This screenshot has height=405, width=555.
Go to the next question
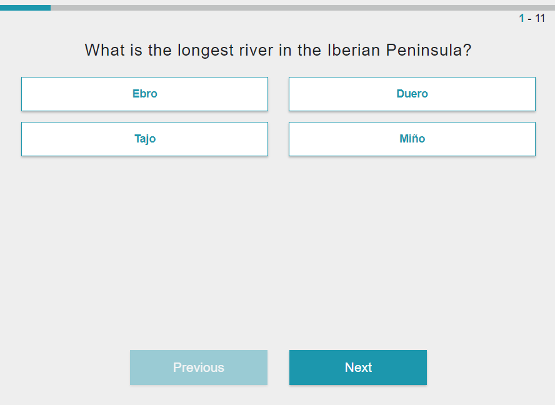pyautogui.click(x=357, y=367)
